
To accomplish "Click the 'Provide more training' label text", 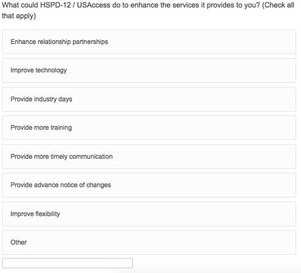I will (x=41, y=128).
